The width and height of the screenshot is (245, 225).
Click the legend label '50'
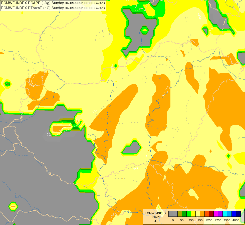[x=182, y=220]
